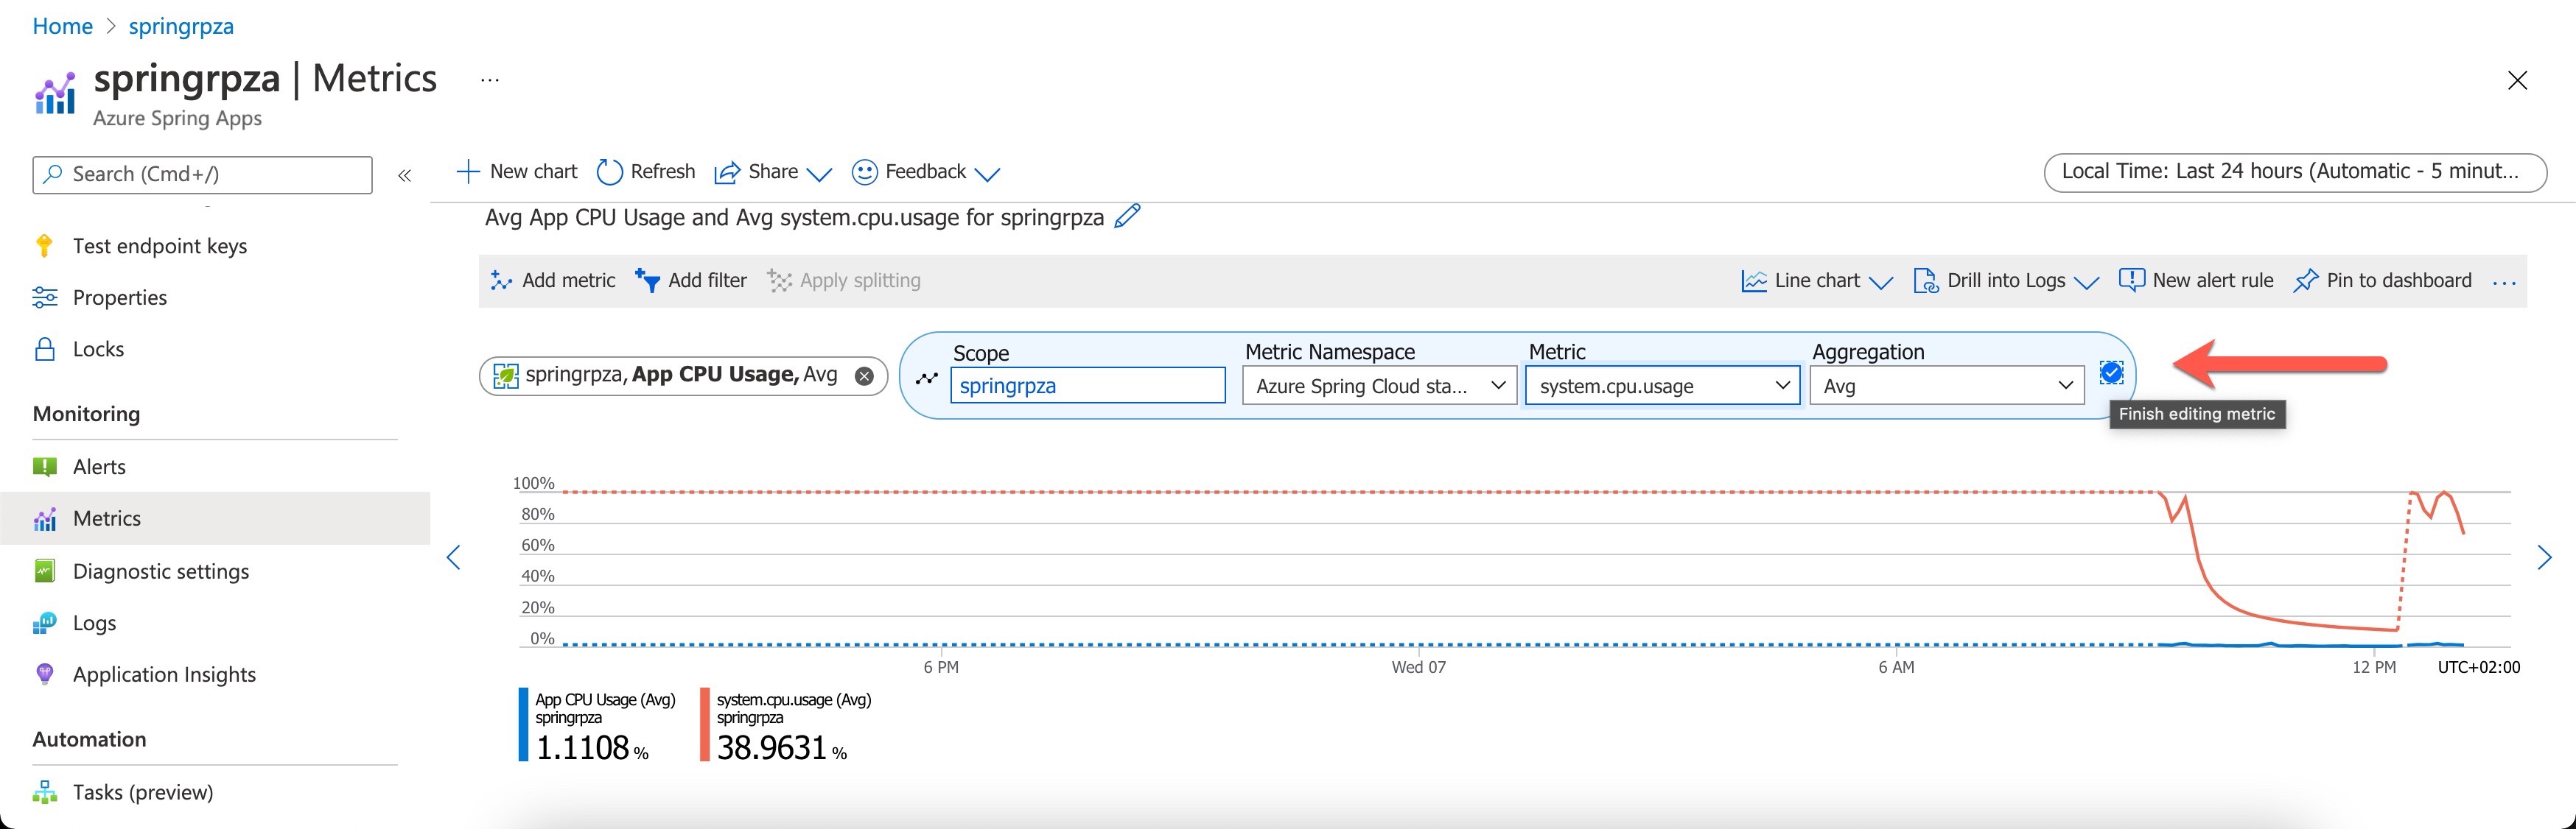Open the Metric Namespace dropdown
Viewport: 2576px width, 829px height.
coord(1378,386)
